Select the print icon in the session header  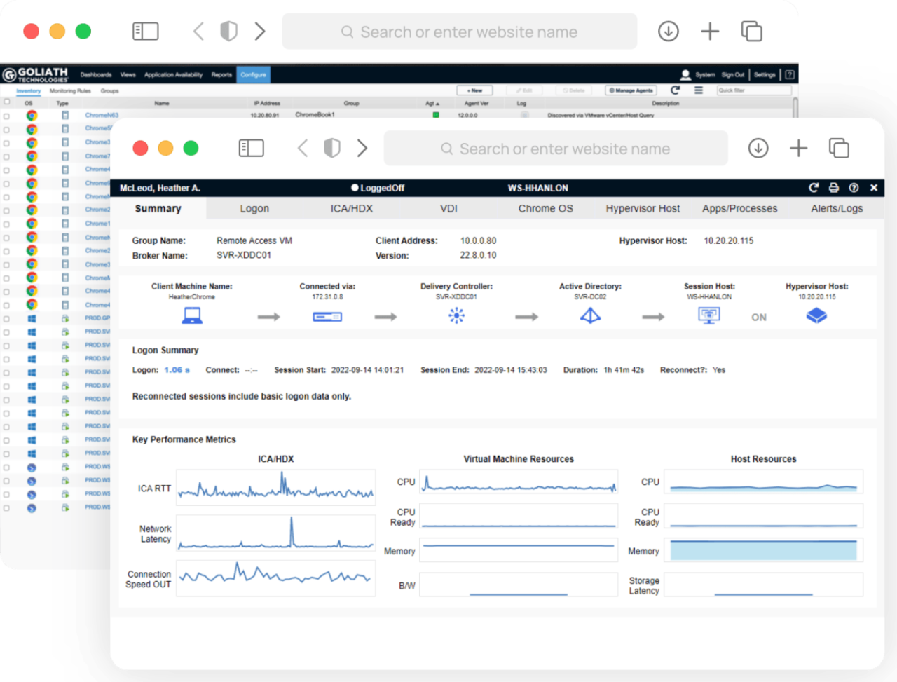(x=833, y=188)
